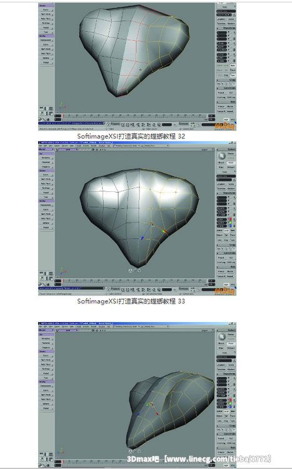This screenshot has height=469, width=292.
Task: Click the Skeleton button in image 32
Action: 46,23
